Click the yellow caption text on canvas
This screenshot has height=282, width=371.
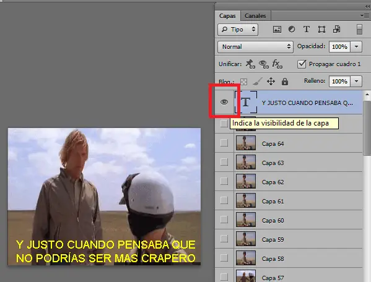point(106,251)
